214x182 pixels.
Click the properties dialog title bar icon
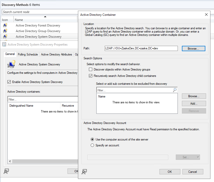[4, 45]
